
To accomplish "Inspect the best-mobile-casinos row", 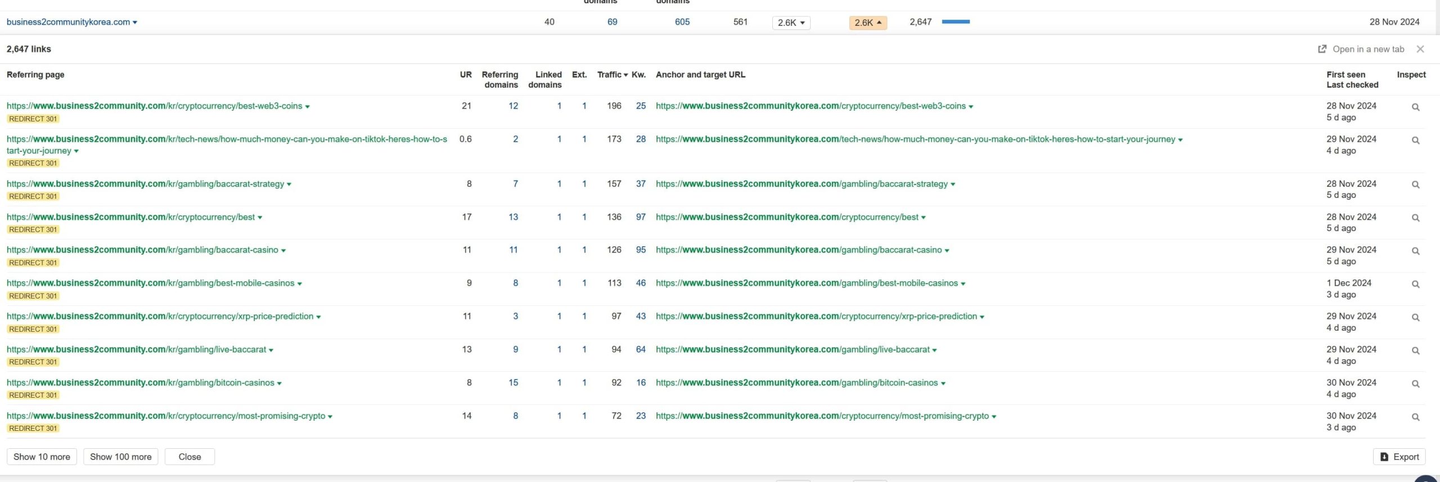I will click(1415, 285).
